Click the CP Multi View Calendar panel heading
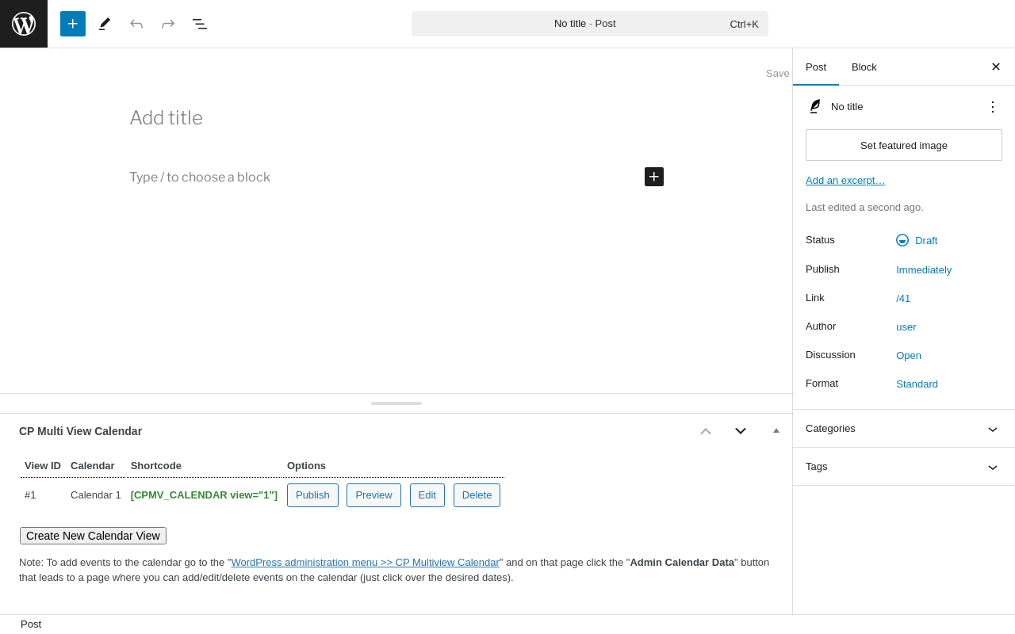Viewport: 1015px width, 634px height. [80, 431]
